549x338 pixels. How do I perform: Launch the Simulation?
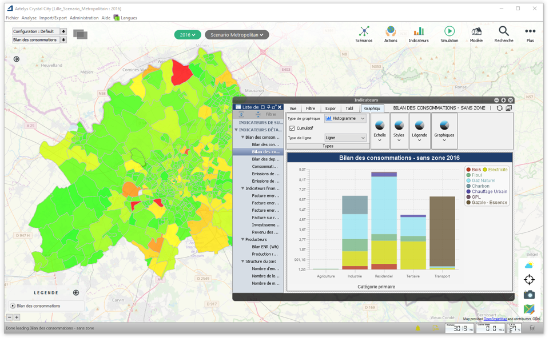(x=449, y=34)
